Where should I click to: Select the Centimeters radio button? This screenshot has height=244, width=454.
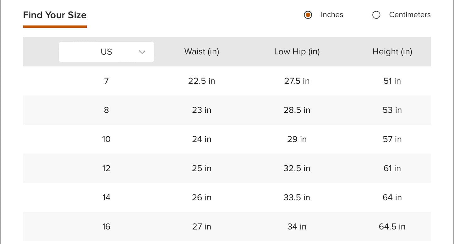pyautogui.click(x=376, y=15)
